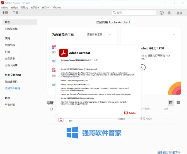
Task: Open the help question mark icon
Action: [x=162, y=13]
